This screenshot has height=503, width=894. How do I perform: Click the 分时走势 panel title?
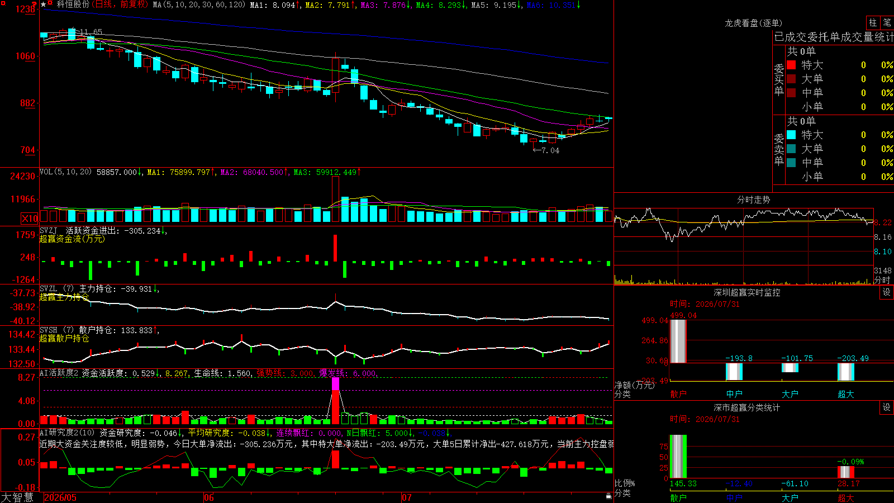(754, 200)
